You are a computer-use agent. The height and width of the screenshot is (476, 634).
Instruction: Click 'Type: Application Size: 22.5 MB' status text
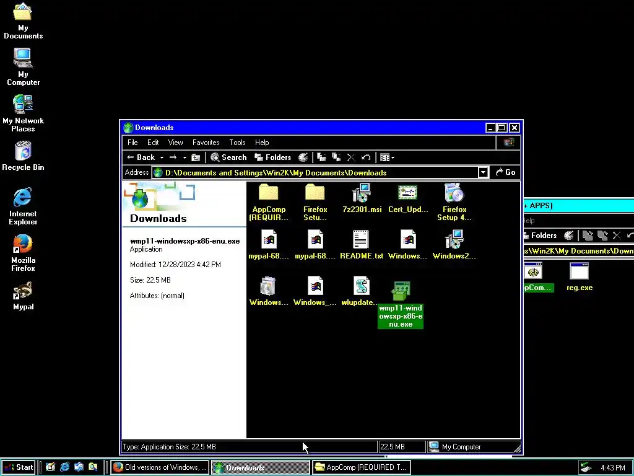[x=170, y=447]
